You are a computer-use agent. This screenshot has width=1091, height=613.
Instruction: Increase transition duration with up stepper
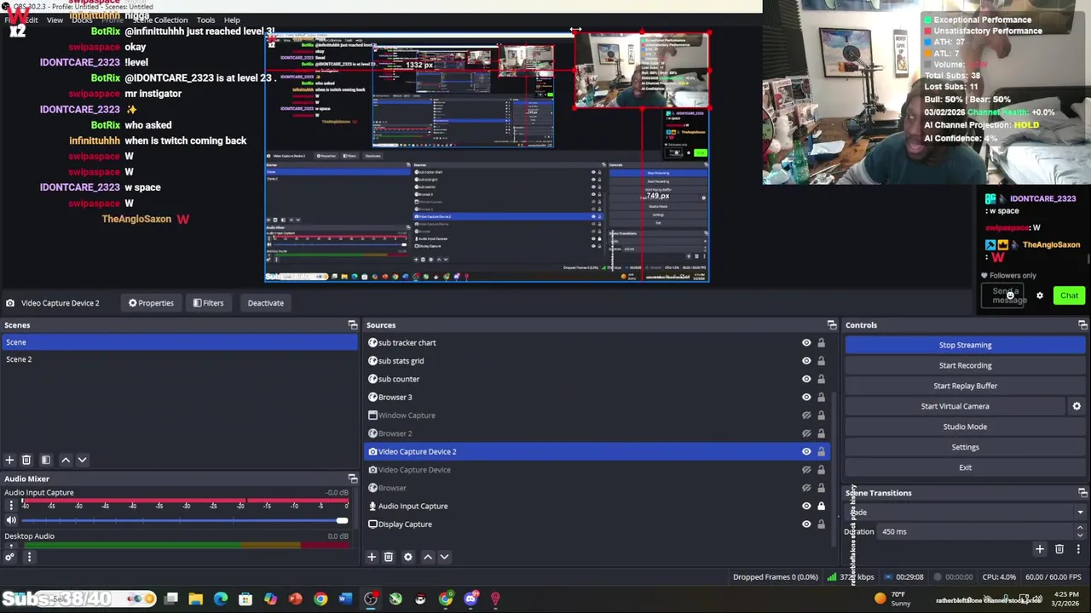[x=1080, y=528]
